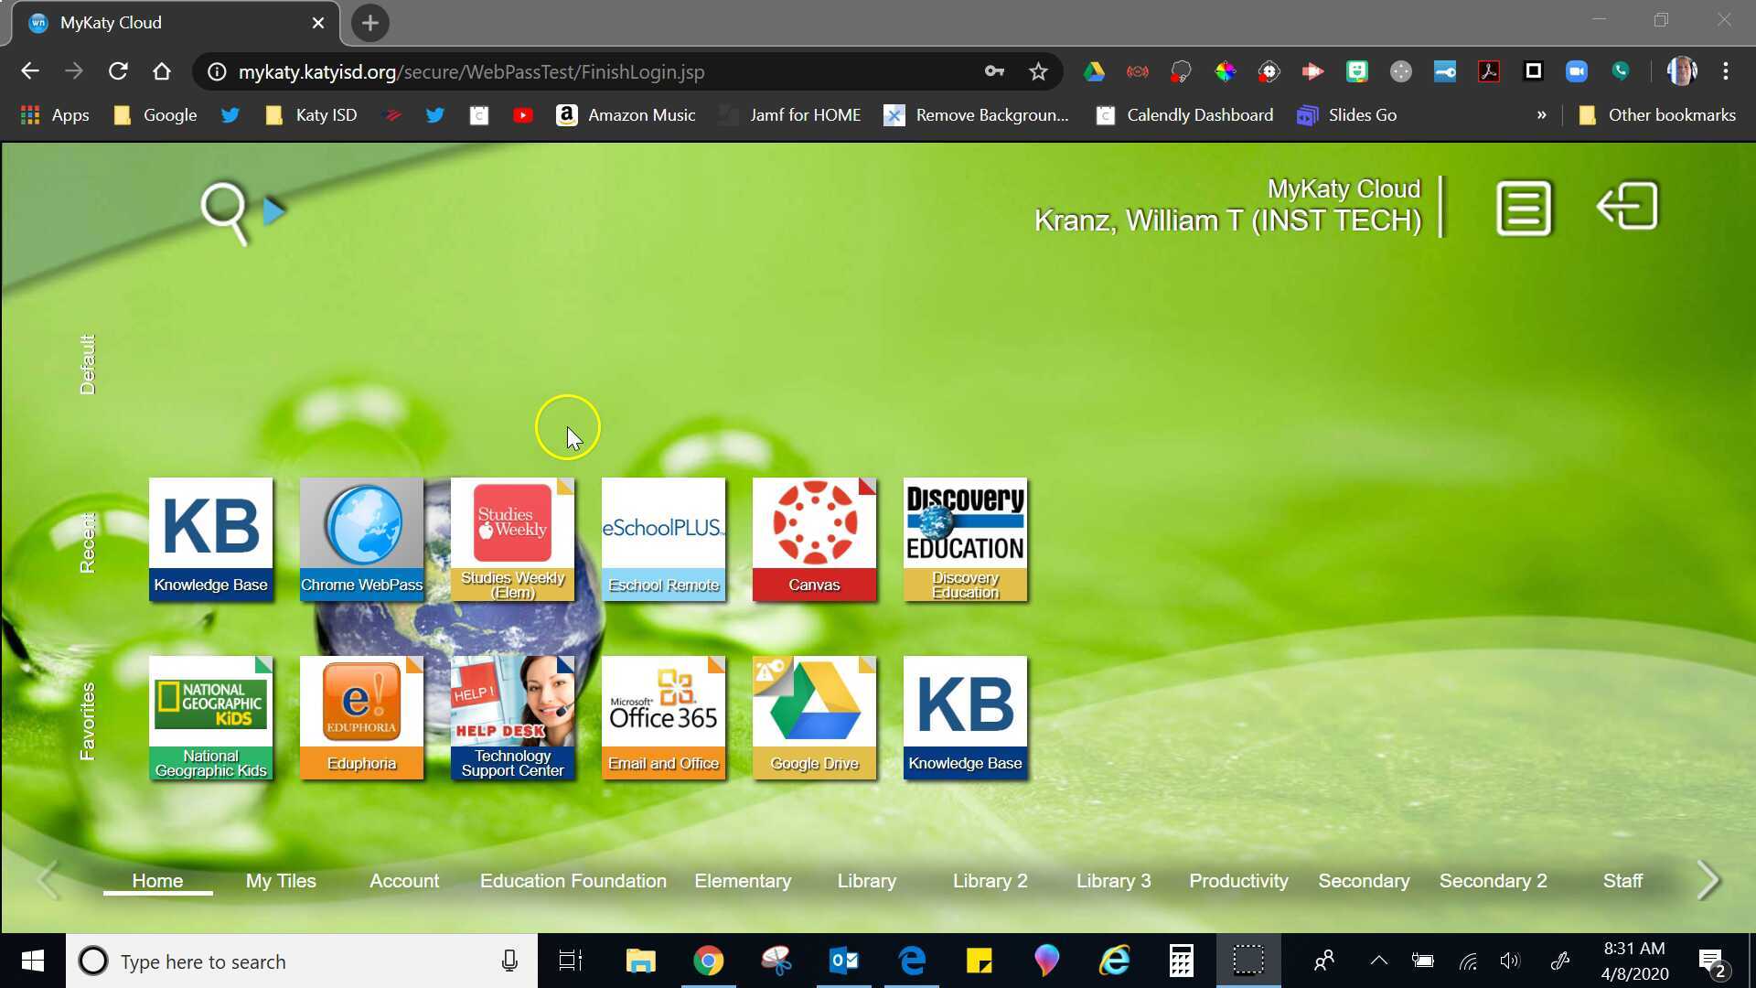The height and width of the screenshot is (988, 1756).
Task: Expand hidden bookmarks with double chevron
Action: 1543,114
